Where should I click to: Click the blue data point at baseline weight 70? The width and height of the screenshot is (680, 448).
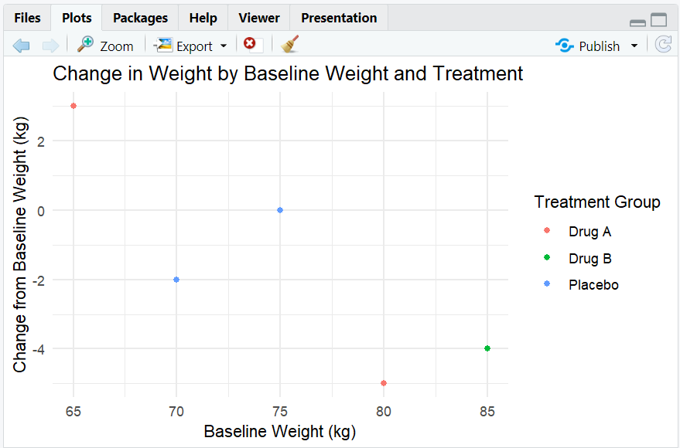(176, 280)
